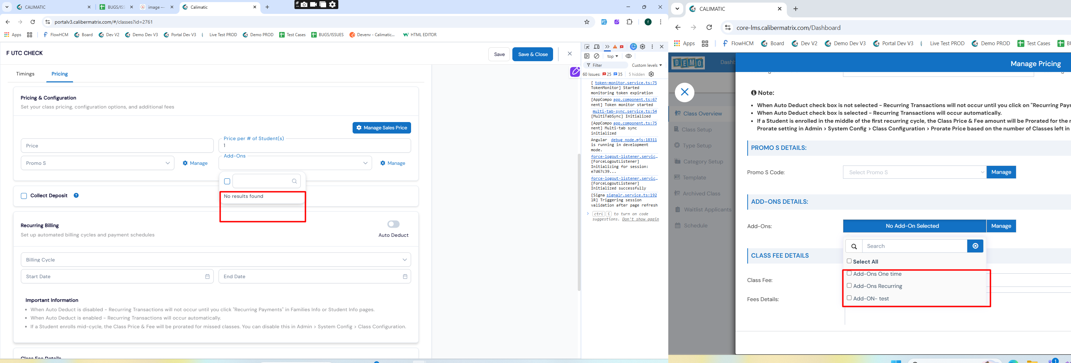Toggle the Auto Deduct switch
The image size is (1071, 363).
[393, 224]
